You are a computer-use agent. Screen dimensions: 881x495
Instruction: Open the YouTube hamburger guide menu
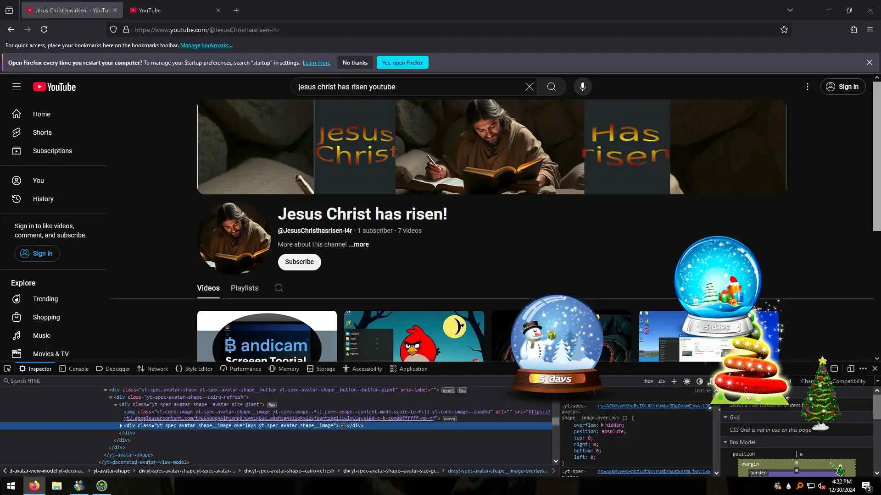[x=17, y=87]
